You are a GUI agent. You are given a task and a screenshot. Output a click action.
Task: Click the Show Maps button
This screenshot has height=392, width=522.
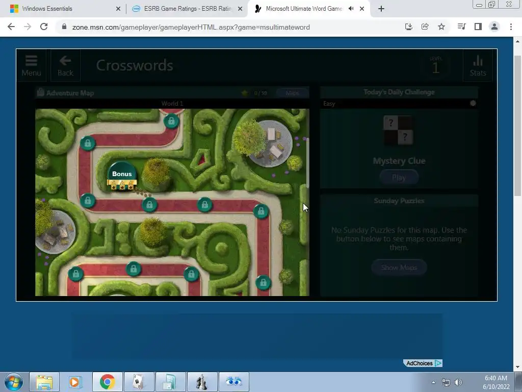399,267
